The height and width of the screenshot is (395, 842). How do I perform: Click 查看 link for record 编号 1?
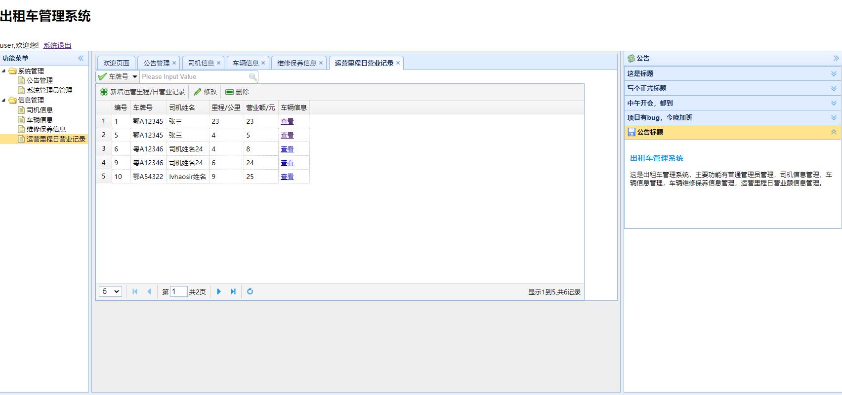click(287, 121)
